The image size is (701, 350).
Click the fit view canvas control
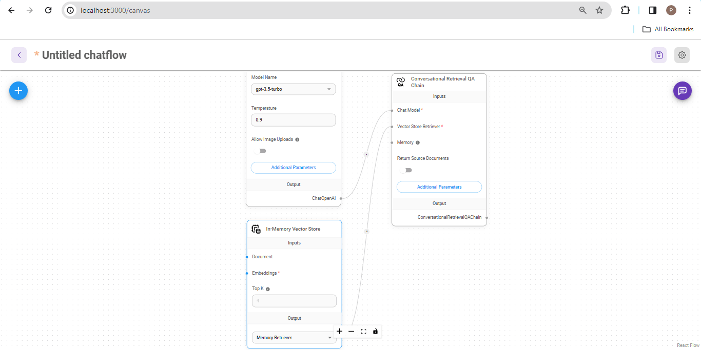363,332
